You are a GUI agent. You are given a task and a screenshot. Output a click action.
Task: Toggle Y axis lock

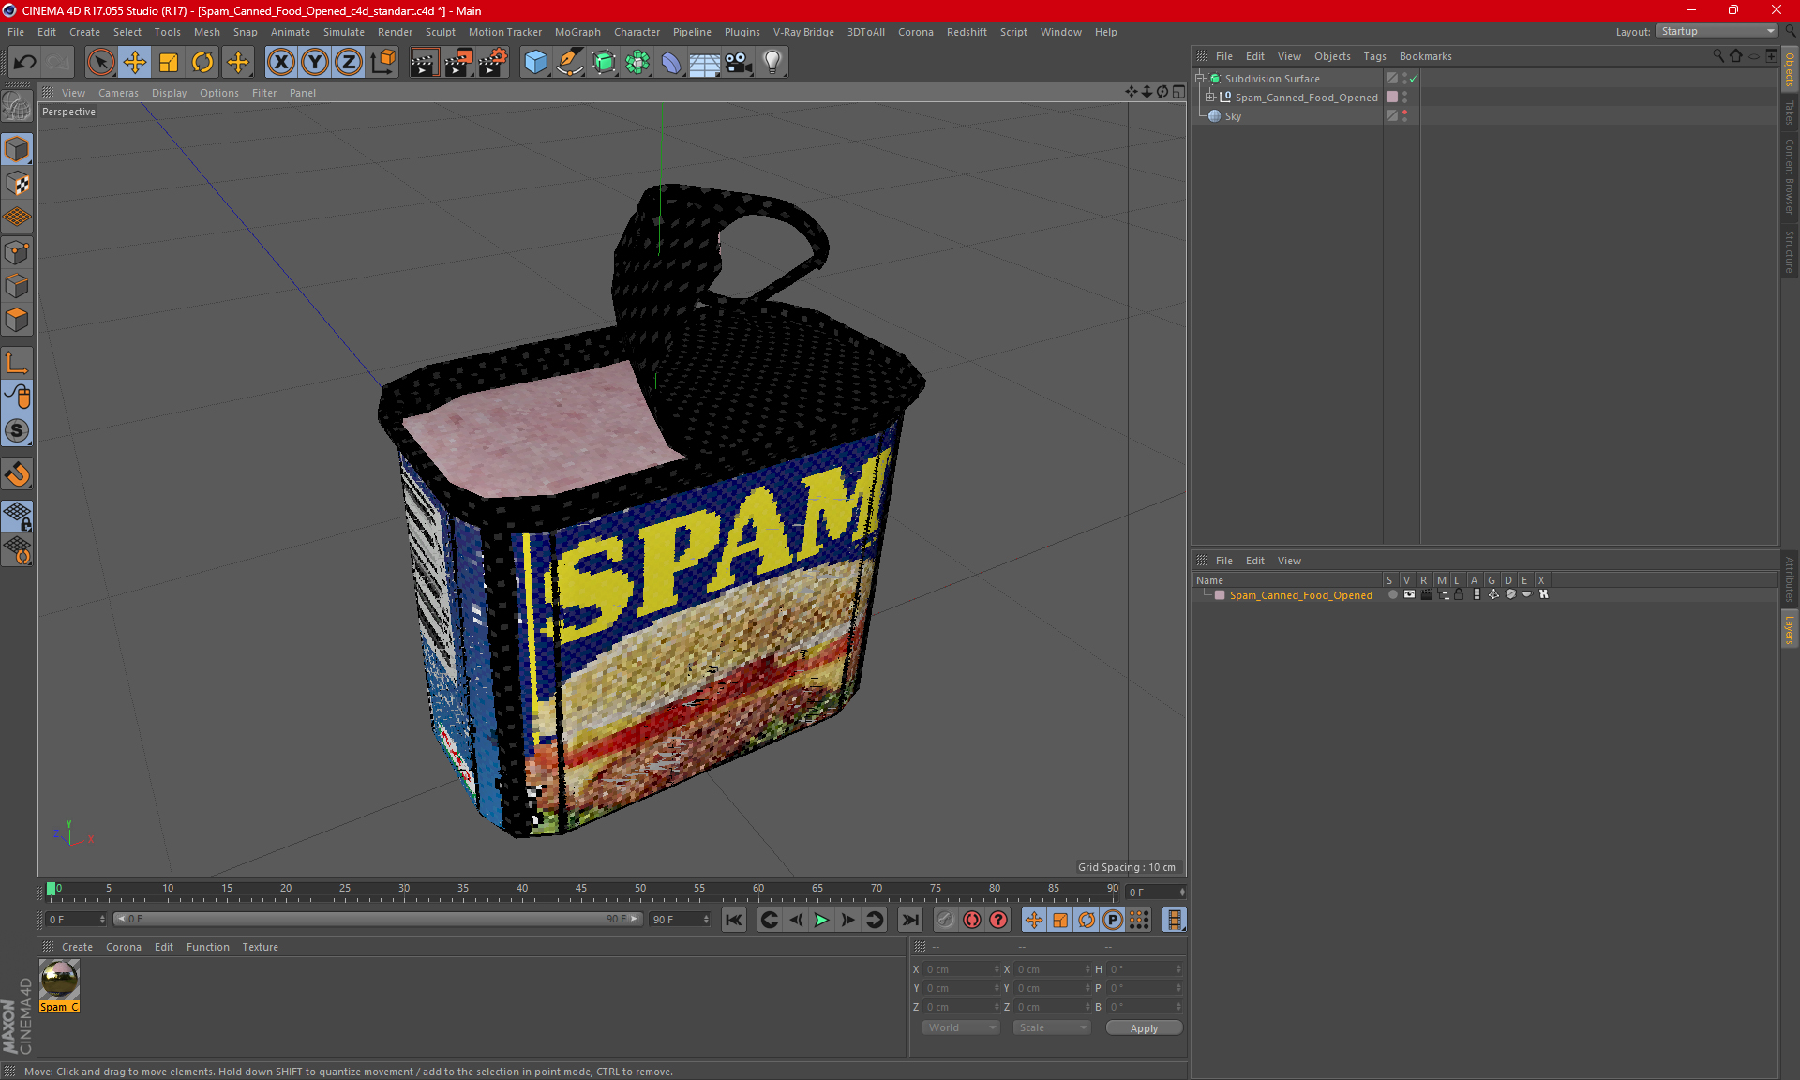pyautogui.click(x=315, y=63)
